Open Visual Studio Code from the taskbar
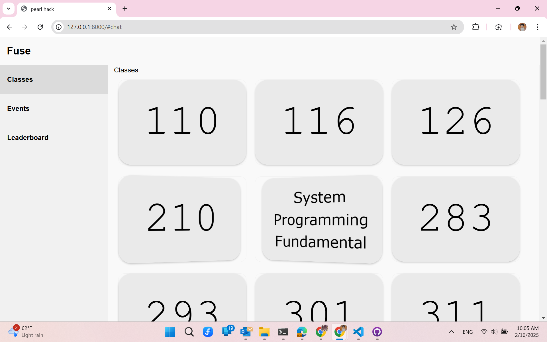 pos(358,332)
